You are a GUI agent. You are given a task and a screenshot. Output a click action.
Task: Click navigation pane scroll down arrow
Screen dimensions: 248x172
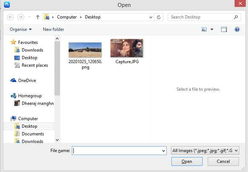(x=57, y=140)
